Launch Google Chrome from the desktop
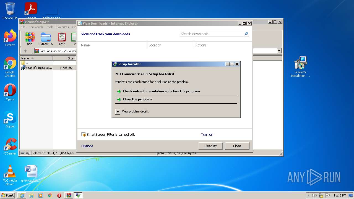 click(x=10, y=67)
